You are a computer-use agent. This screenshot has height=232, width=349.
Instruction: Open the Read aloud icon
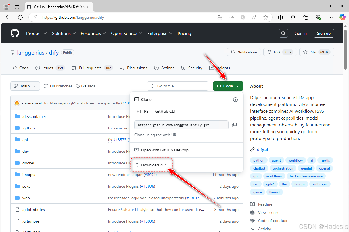coord(254,17)
